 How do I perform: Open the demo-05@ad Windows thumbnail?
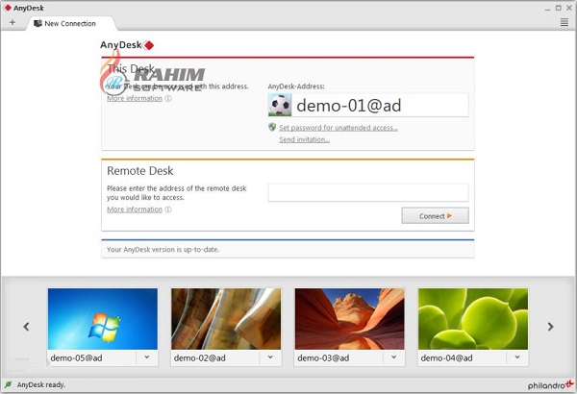tap(103, 319)
